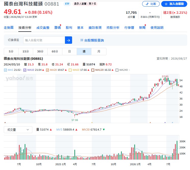Enable the MA240 checkbox
This screenshot has width=190, height=170.
(117, 70)
